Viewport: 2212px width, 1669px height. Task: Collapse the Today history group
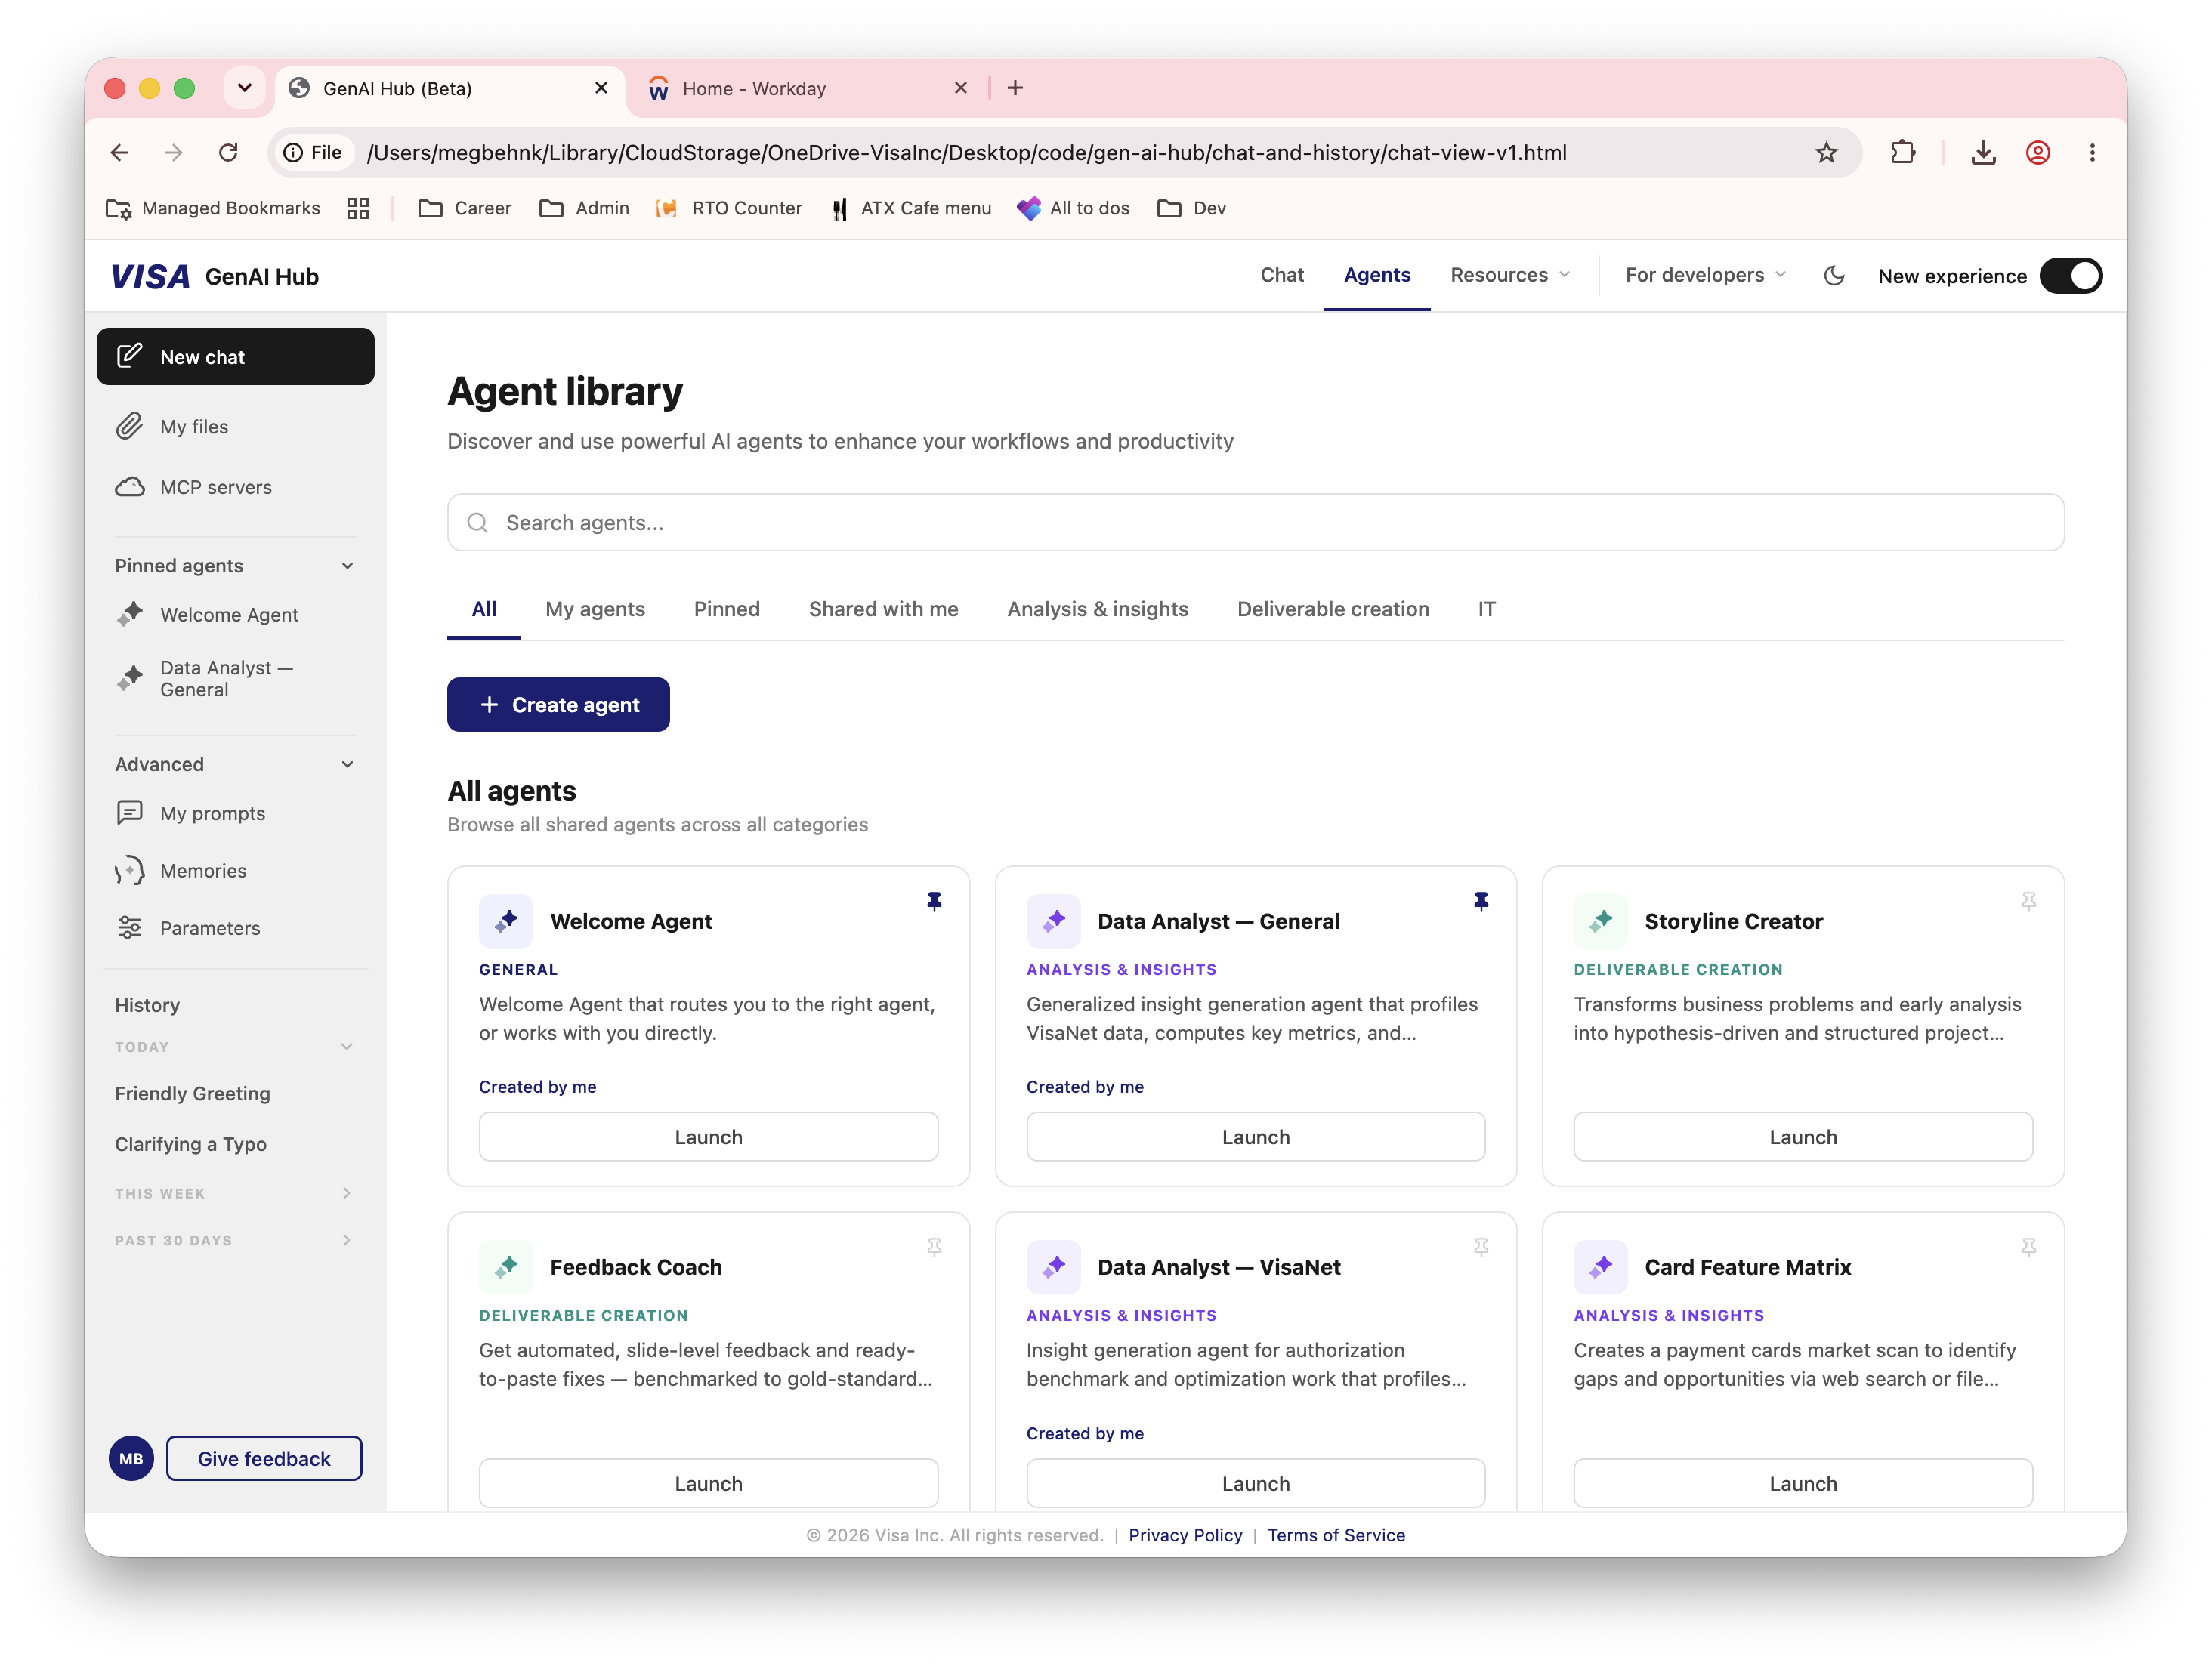[347, 1047]
